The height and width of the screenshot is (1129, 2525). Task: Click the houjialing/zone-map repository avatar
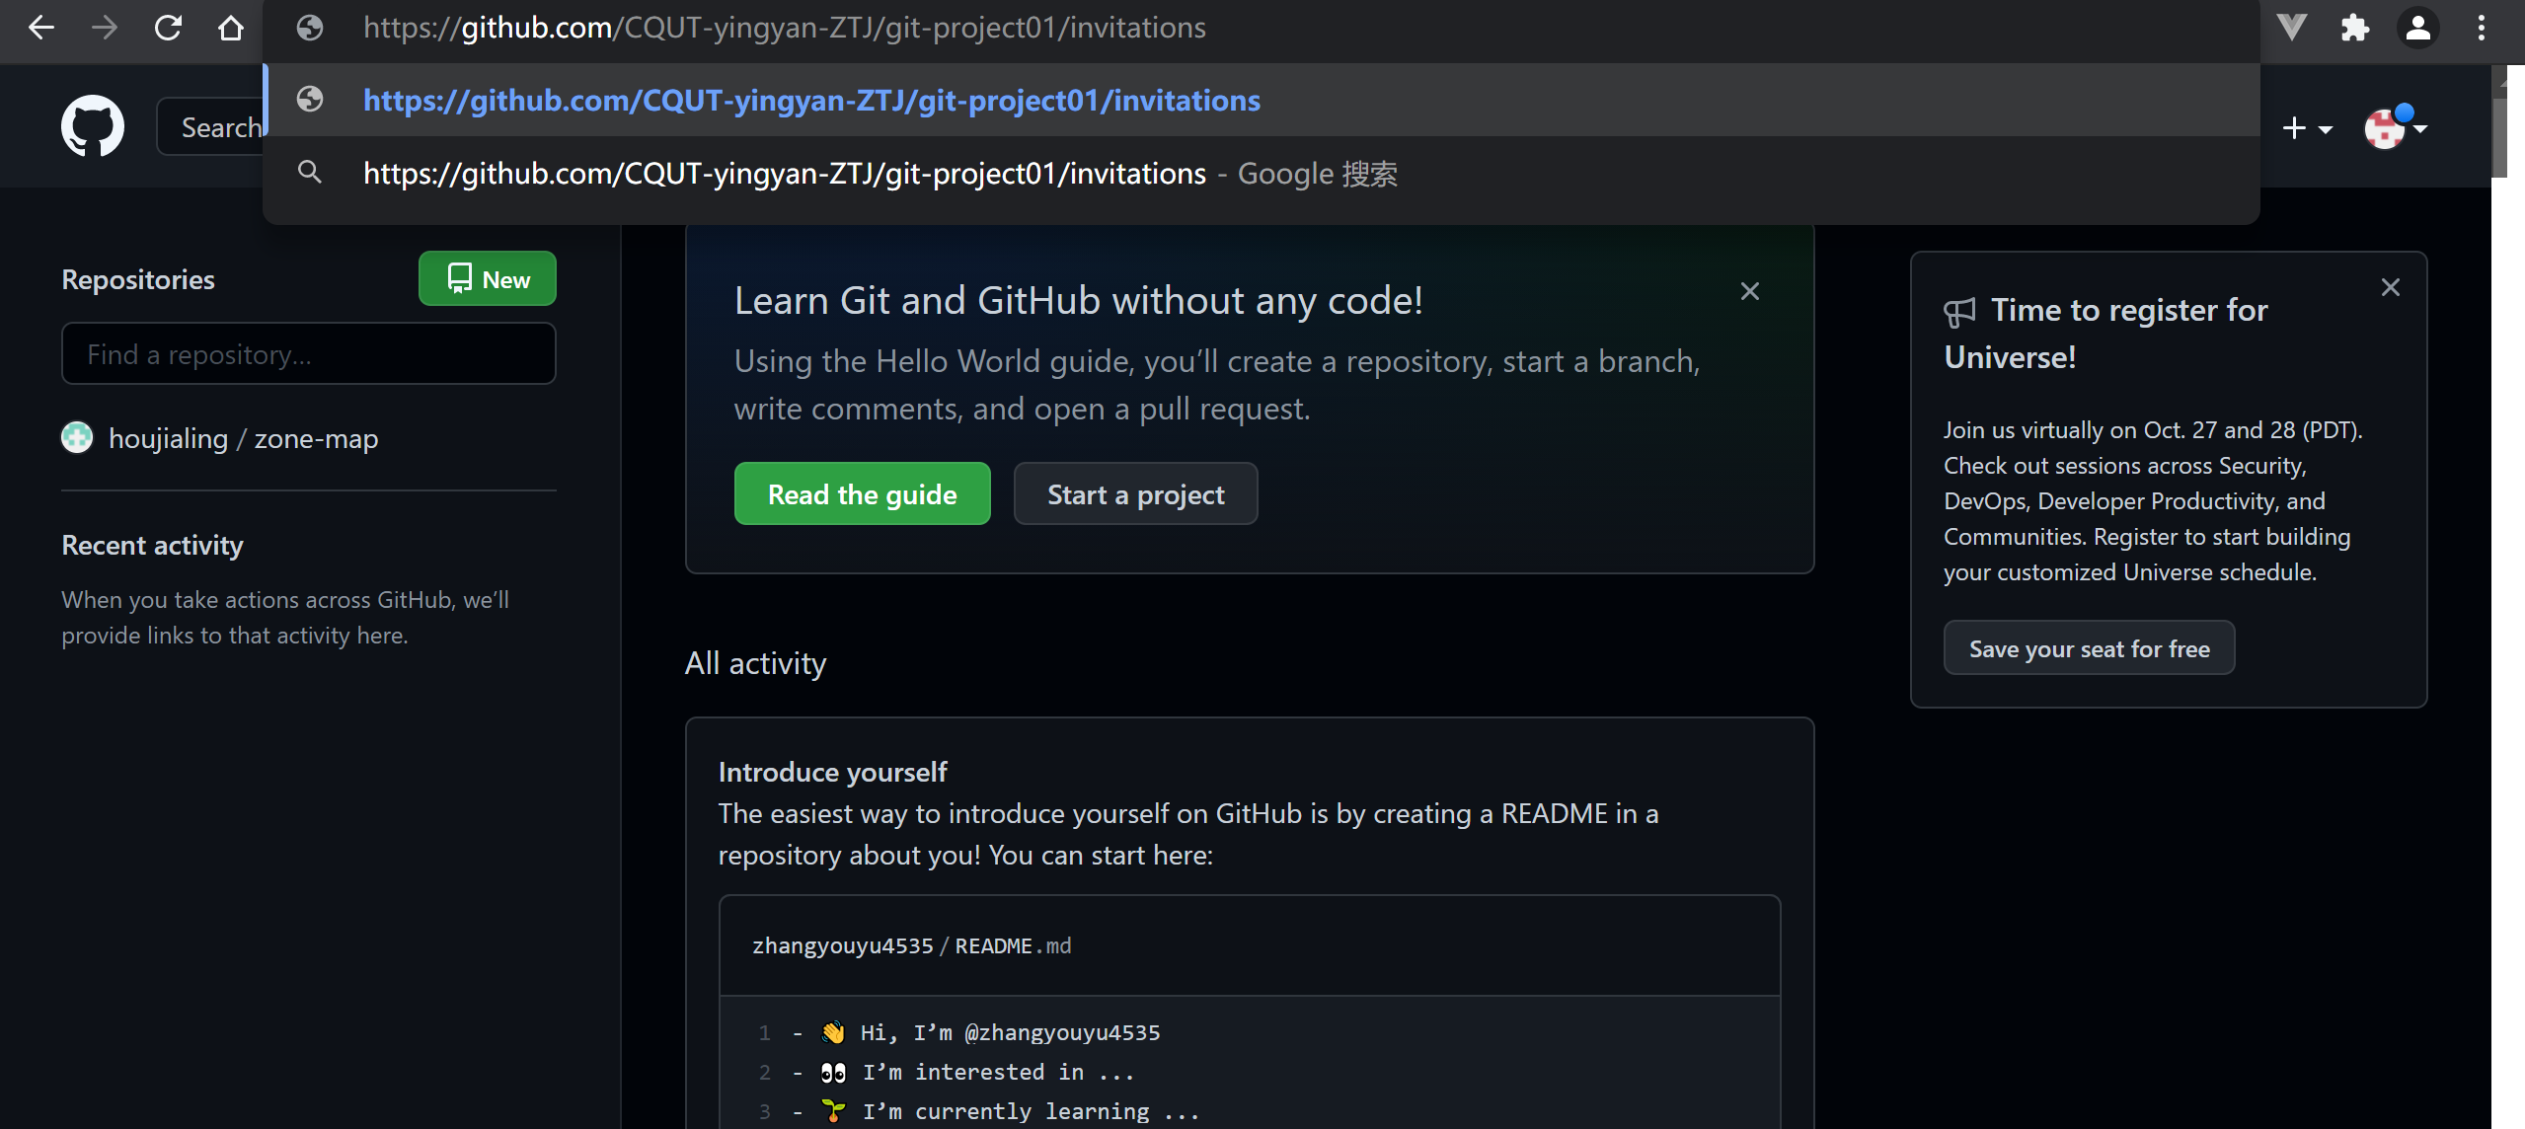(x=76, y=437)
